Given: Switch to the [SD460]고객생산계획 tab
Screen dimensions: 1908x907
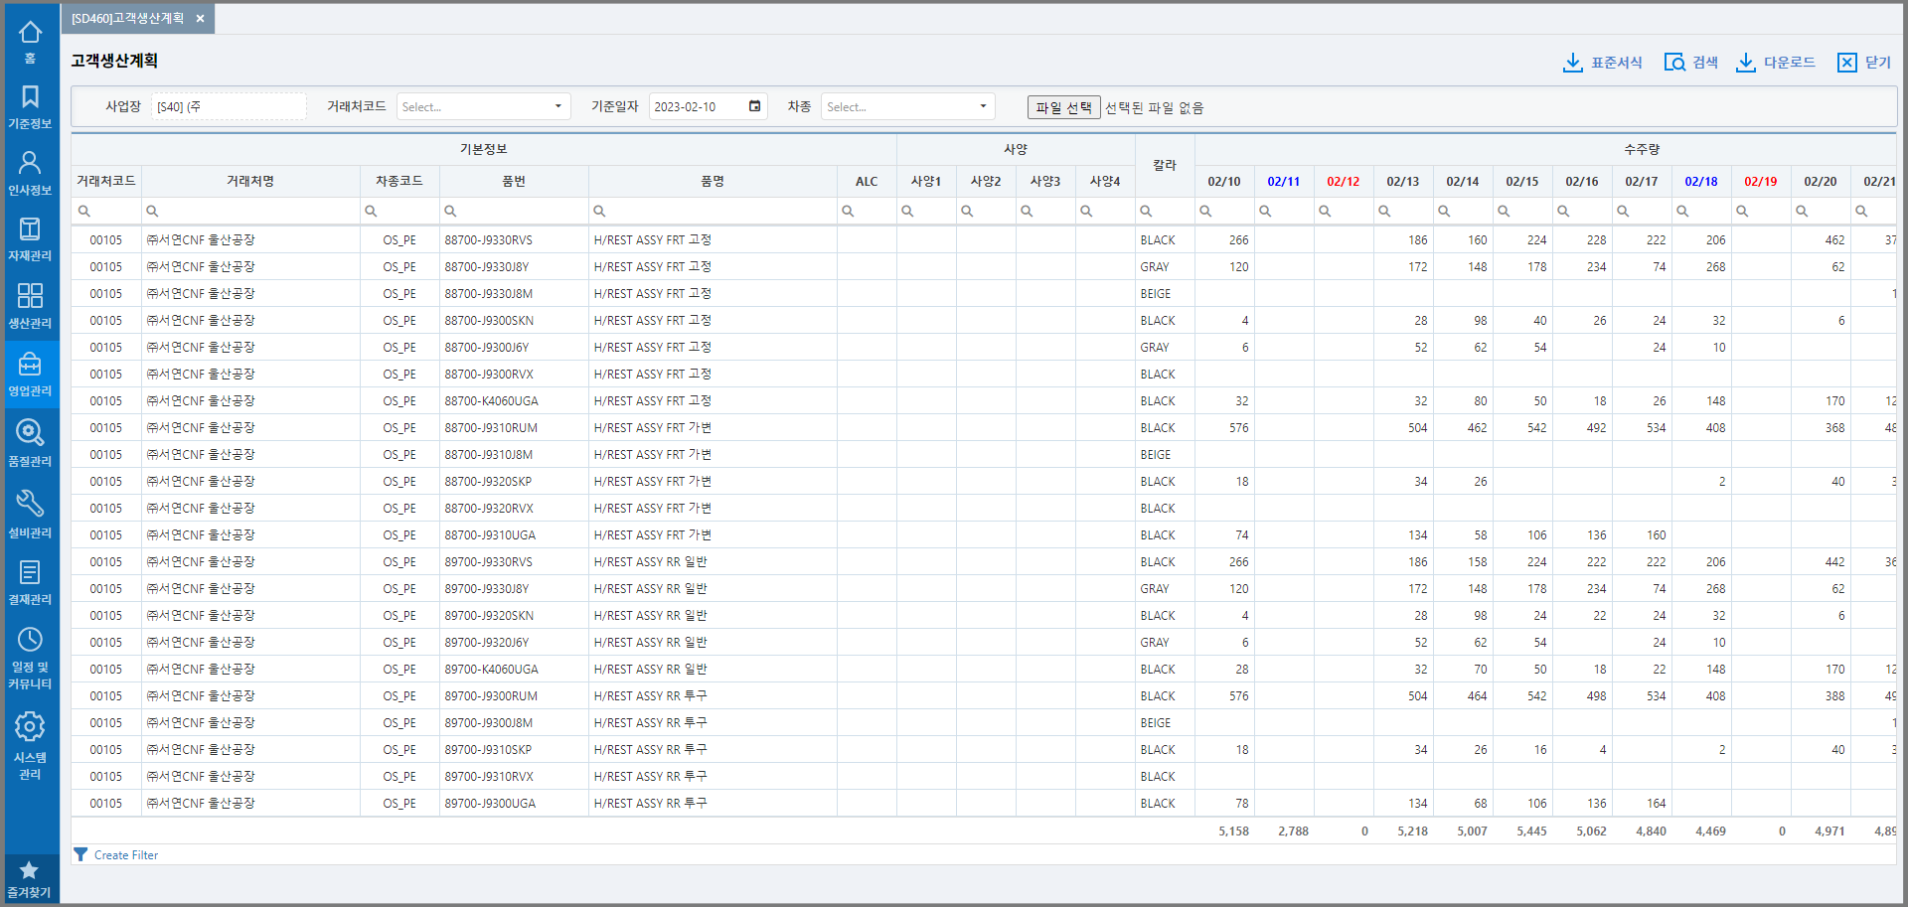Looking at the screenshot, I should pyautogui.click(x=127, y=19).
